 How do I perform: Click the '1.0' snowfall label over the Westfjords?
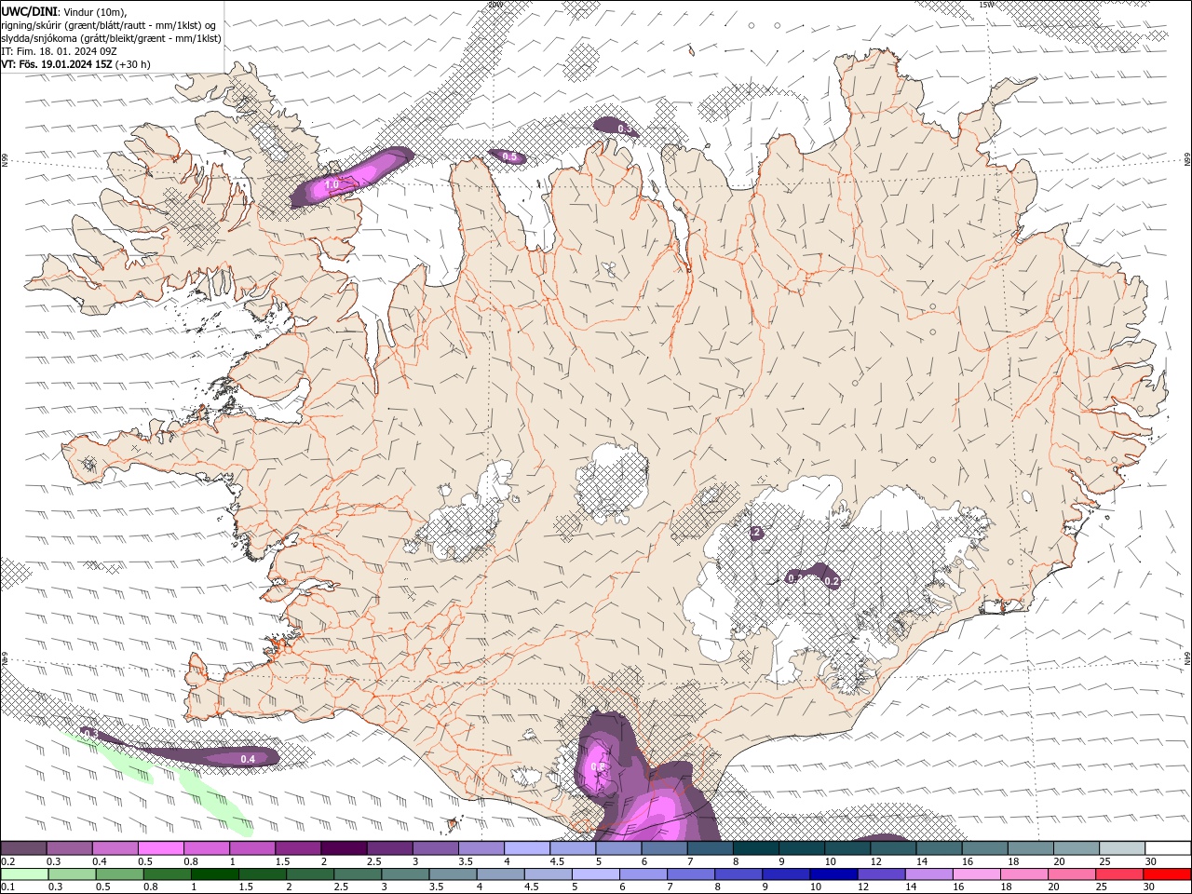(x=332, y=184)
